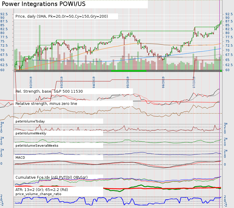Click the Relative strength, minus zero line label
The height and width of the screenshot is (208, 234).
pos(46,103)
